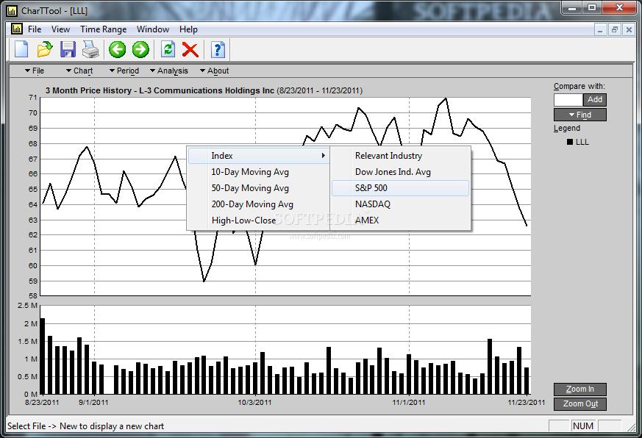
Task: Select Relevant Industry index
Action: point(401,156)
